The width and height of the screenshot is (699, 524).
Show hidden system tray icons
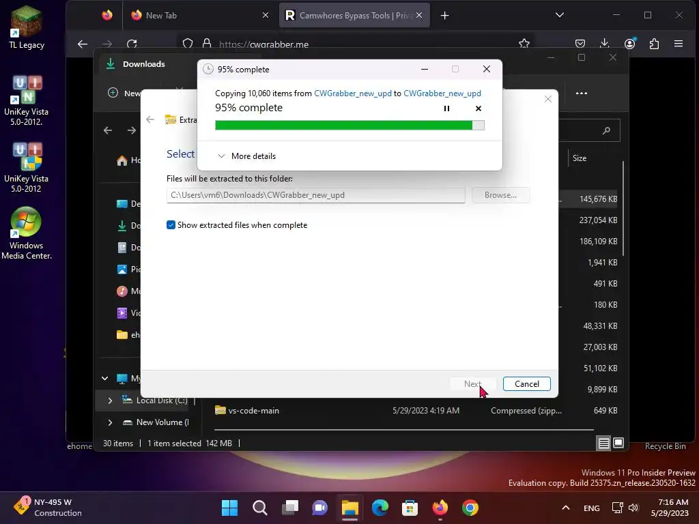coord(566,508)
